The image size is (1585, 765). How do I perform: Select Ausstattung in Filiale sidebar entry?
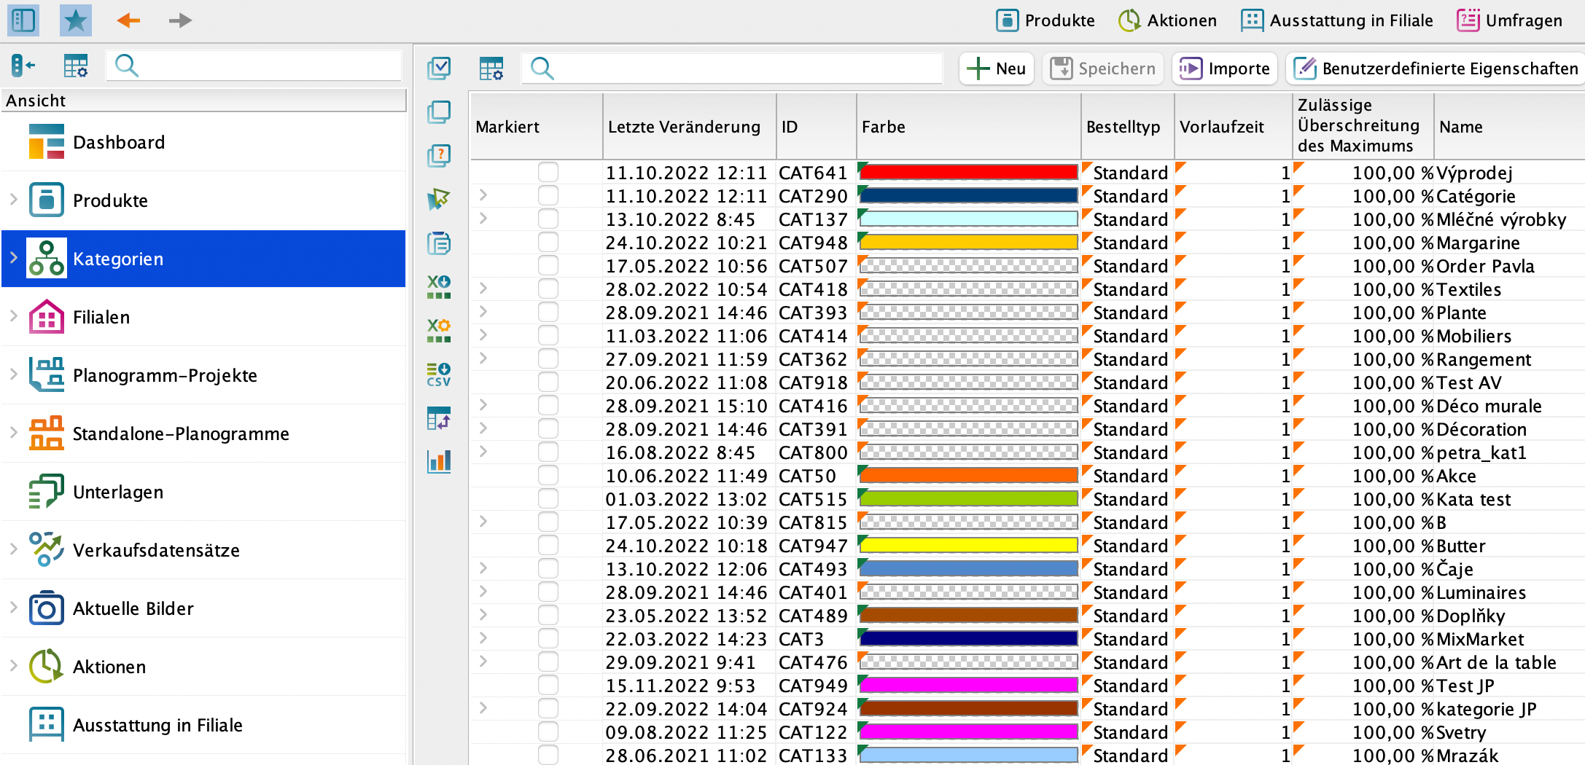[203, 725]
